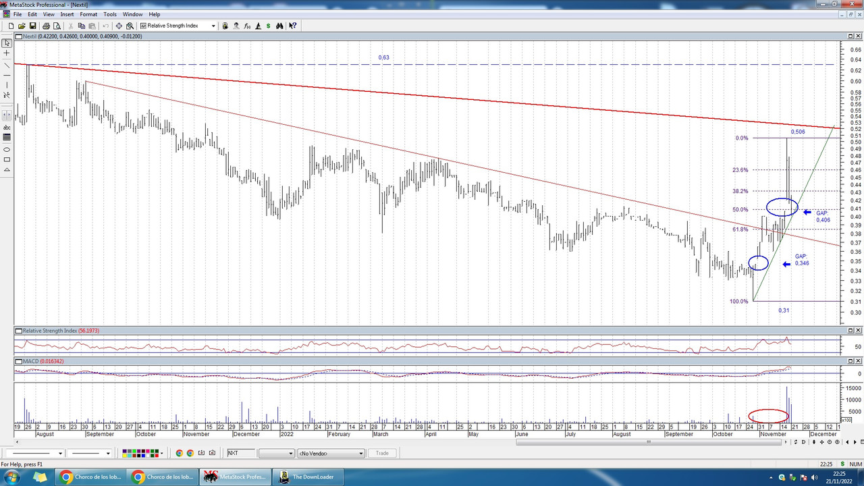This screenshot has height=486, width=864.
Task: Open the Window menu
Action: click(132, 14)
